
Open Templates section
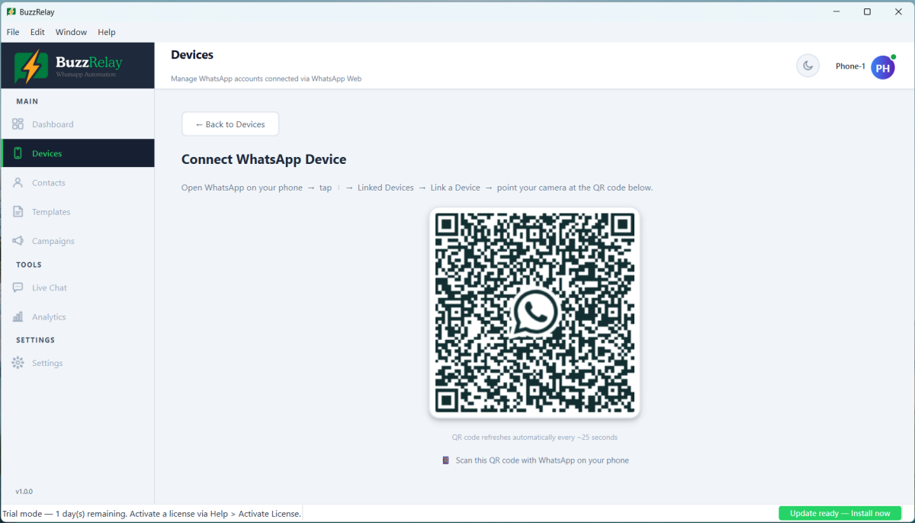(78, 212)
